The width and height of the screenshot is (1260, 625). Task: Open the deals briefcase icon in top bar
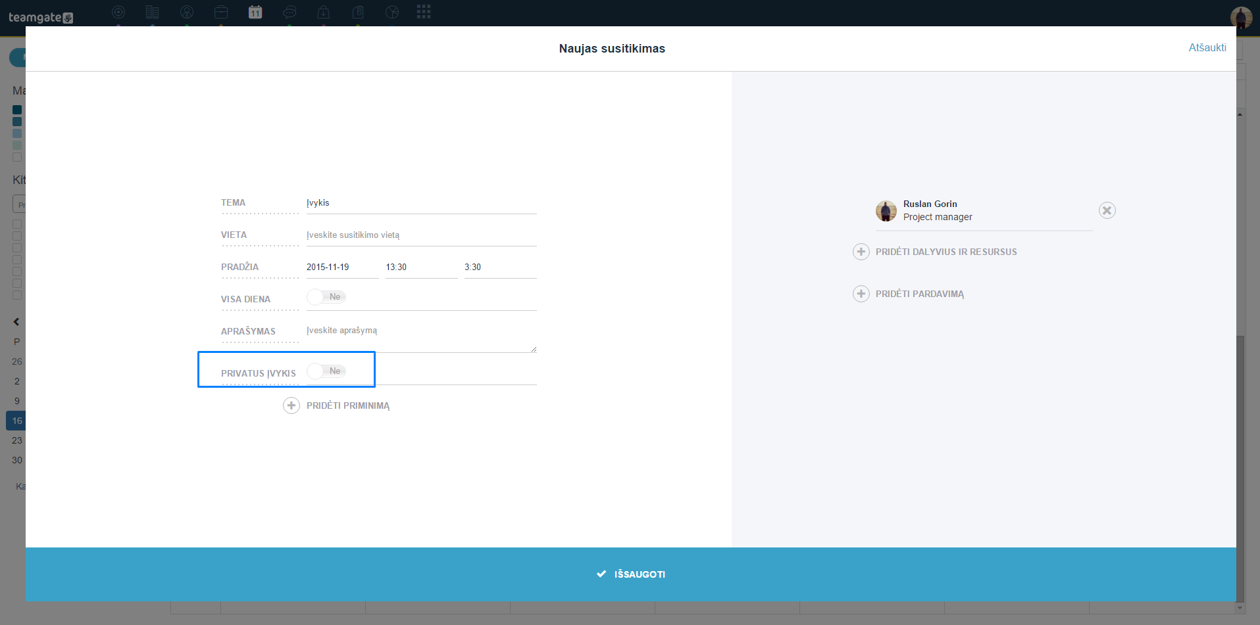point(221,12)
